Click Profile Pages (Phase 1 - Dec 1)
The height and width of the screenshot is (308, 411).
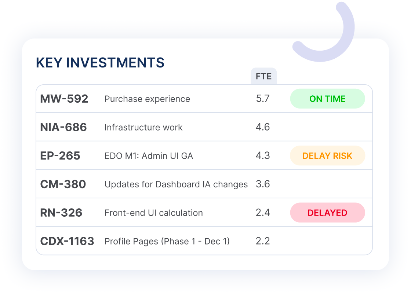pos(167,241)
